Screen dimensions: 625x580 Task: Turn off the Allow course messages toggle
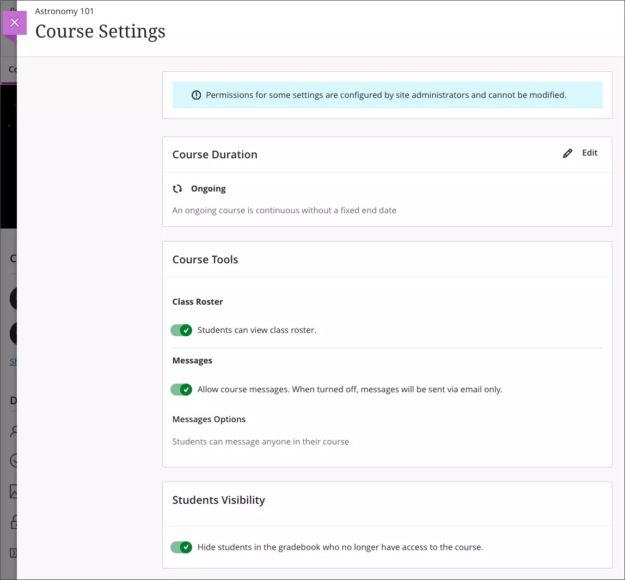[x=181, y=390]
